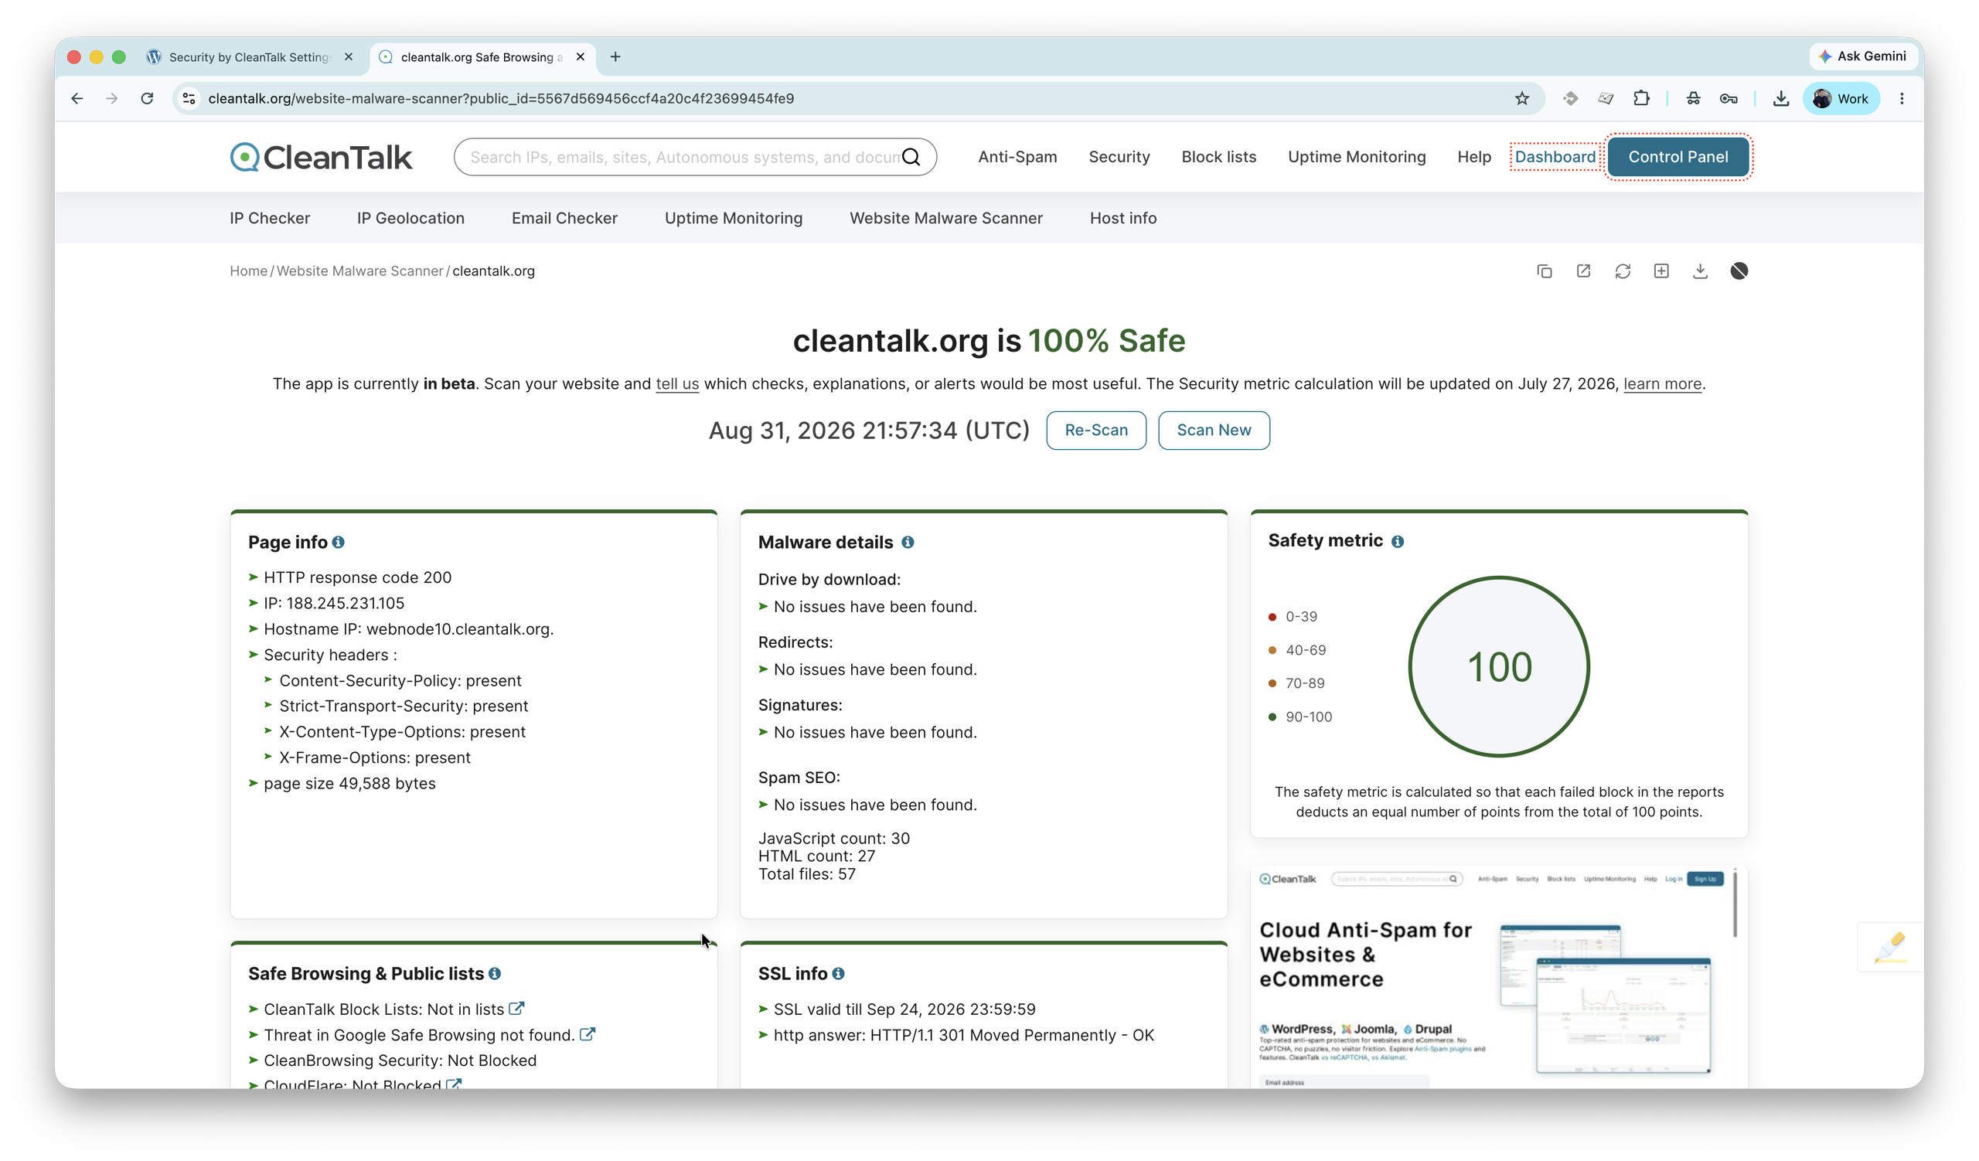Image resolution: width=1979 pixels, height=1161 pixels.
Task: Click the plus-square add icon
Action: 1661,271
